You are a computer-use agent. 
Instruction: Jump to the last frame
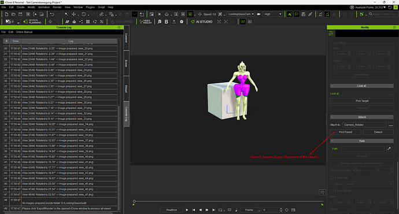(x=214, y=210)
